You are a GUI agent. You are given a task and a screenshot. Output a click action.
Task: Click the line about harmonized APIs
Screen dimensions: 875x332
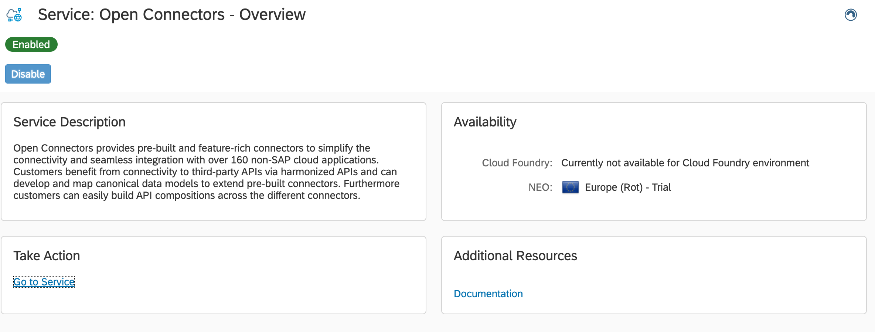coord(205,172)
